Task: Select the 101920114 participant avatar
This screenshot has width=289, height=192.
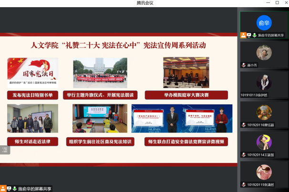Action: click(x=264, y=141)
